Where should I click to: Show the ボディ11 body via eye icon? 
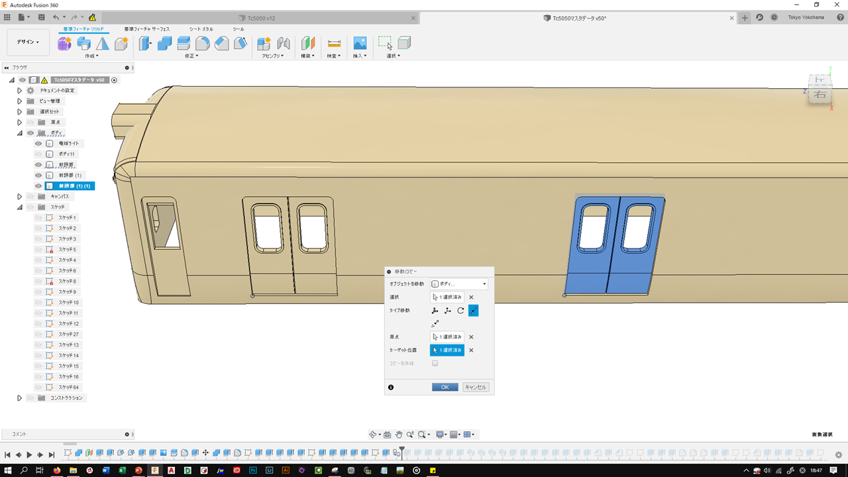[38, 154]
